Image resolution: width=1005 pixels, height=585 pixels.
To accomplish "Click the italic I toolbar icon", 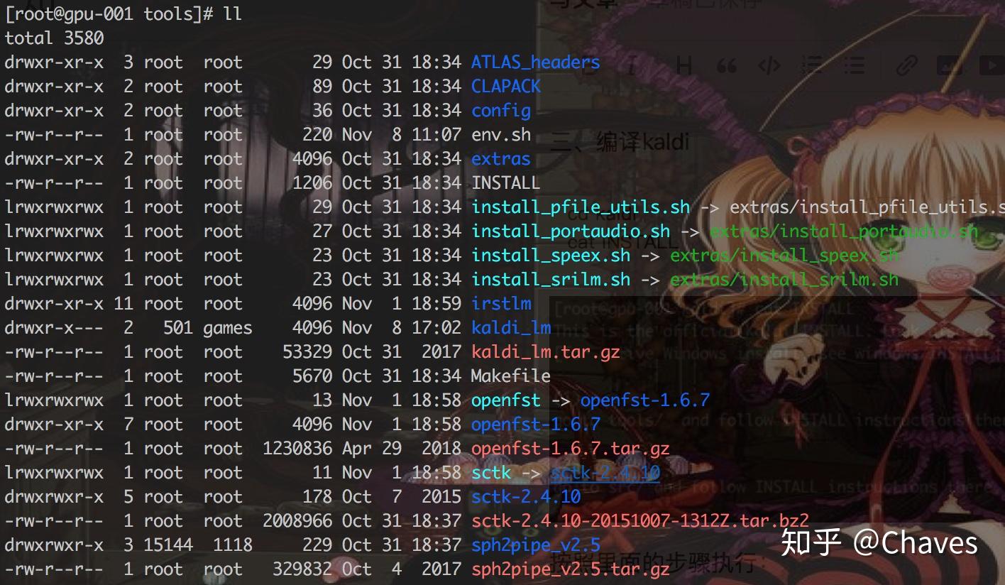I will (x=631, y=67).
